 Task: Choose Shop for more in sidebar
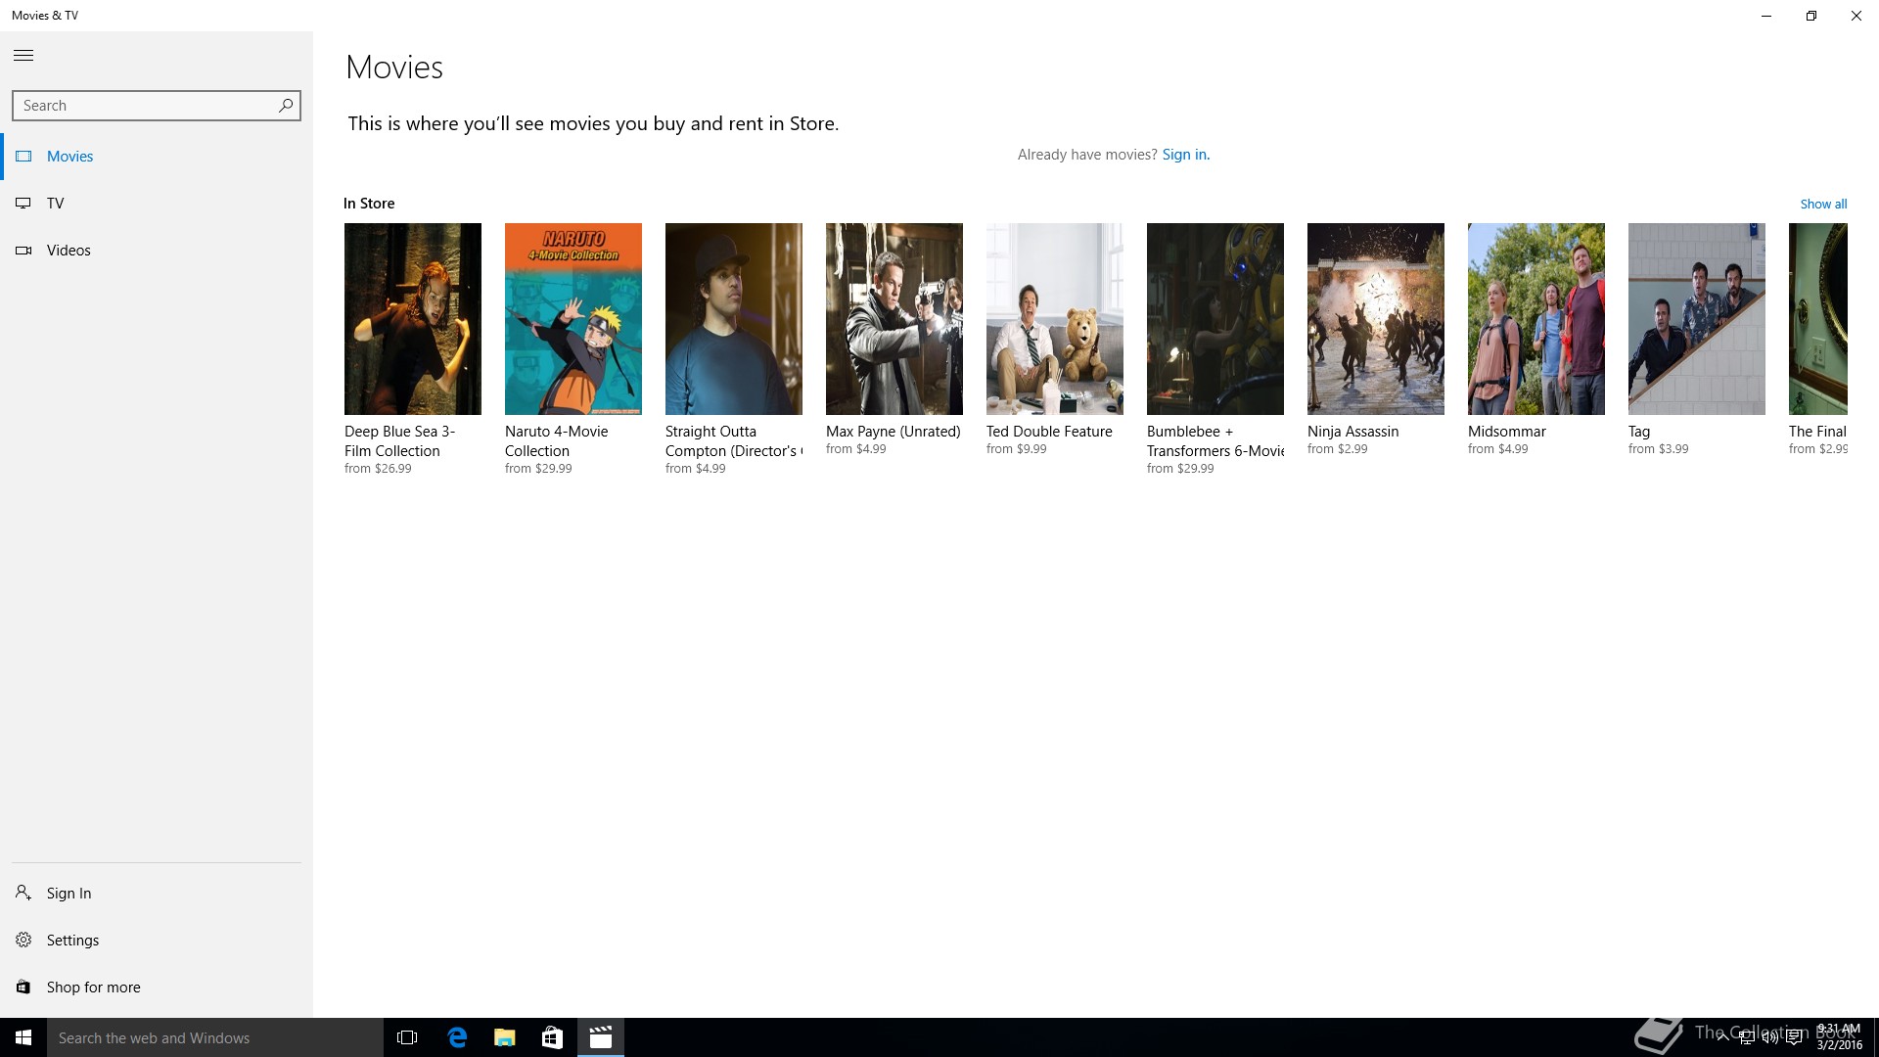click(x=157, y=987)
